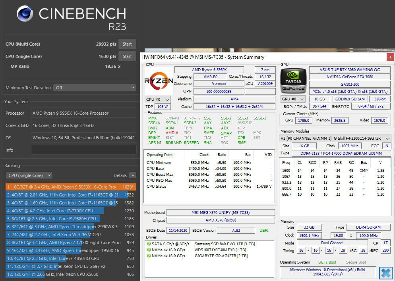Click the AMD Ryzen 9 5950X name box
This screenshot has width=395, height=281.
pos(209,70)
